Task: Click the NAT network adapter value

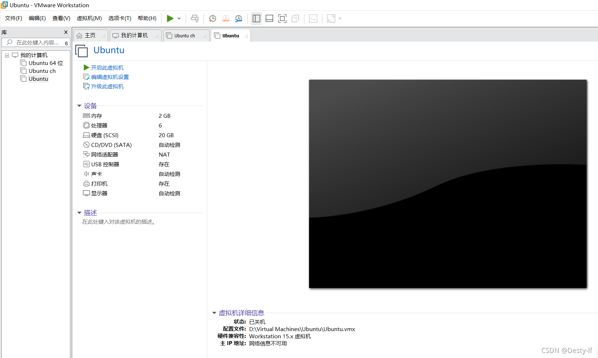Action: coord(164,154)
